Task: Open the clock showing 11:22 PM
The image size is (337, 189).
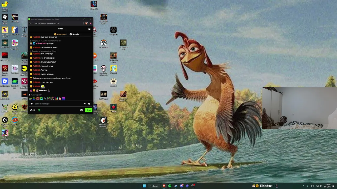Action: [x=328, y=186]
